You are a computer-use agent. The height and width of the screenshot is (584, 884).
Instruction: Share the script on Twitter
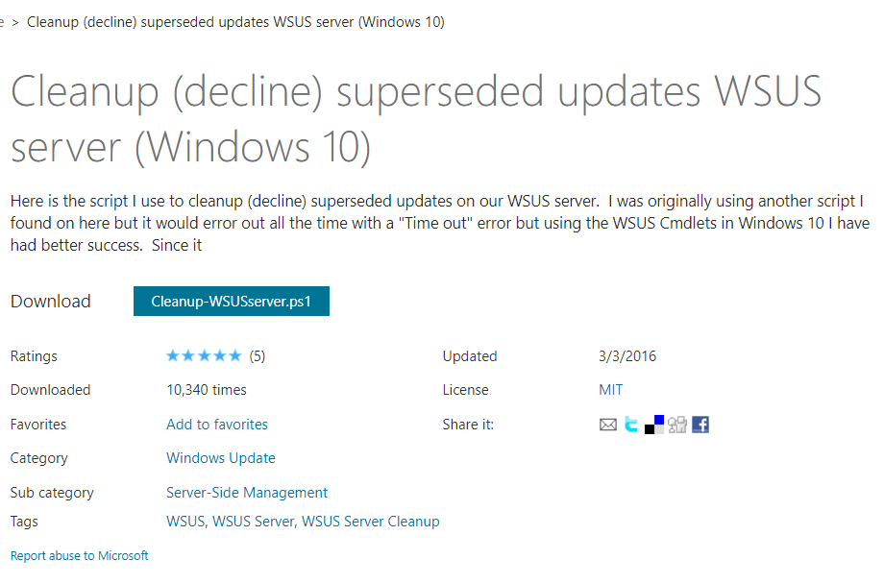tap(631, 425)
